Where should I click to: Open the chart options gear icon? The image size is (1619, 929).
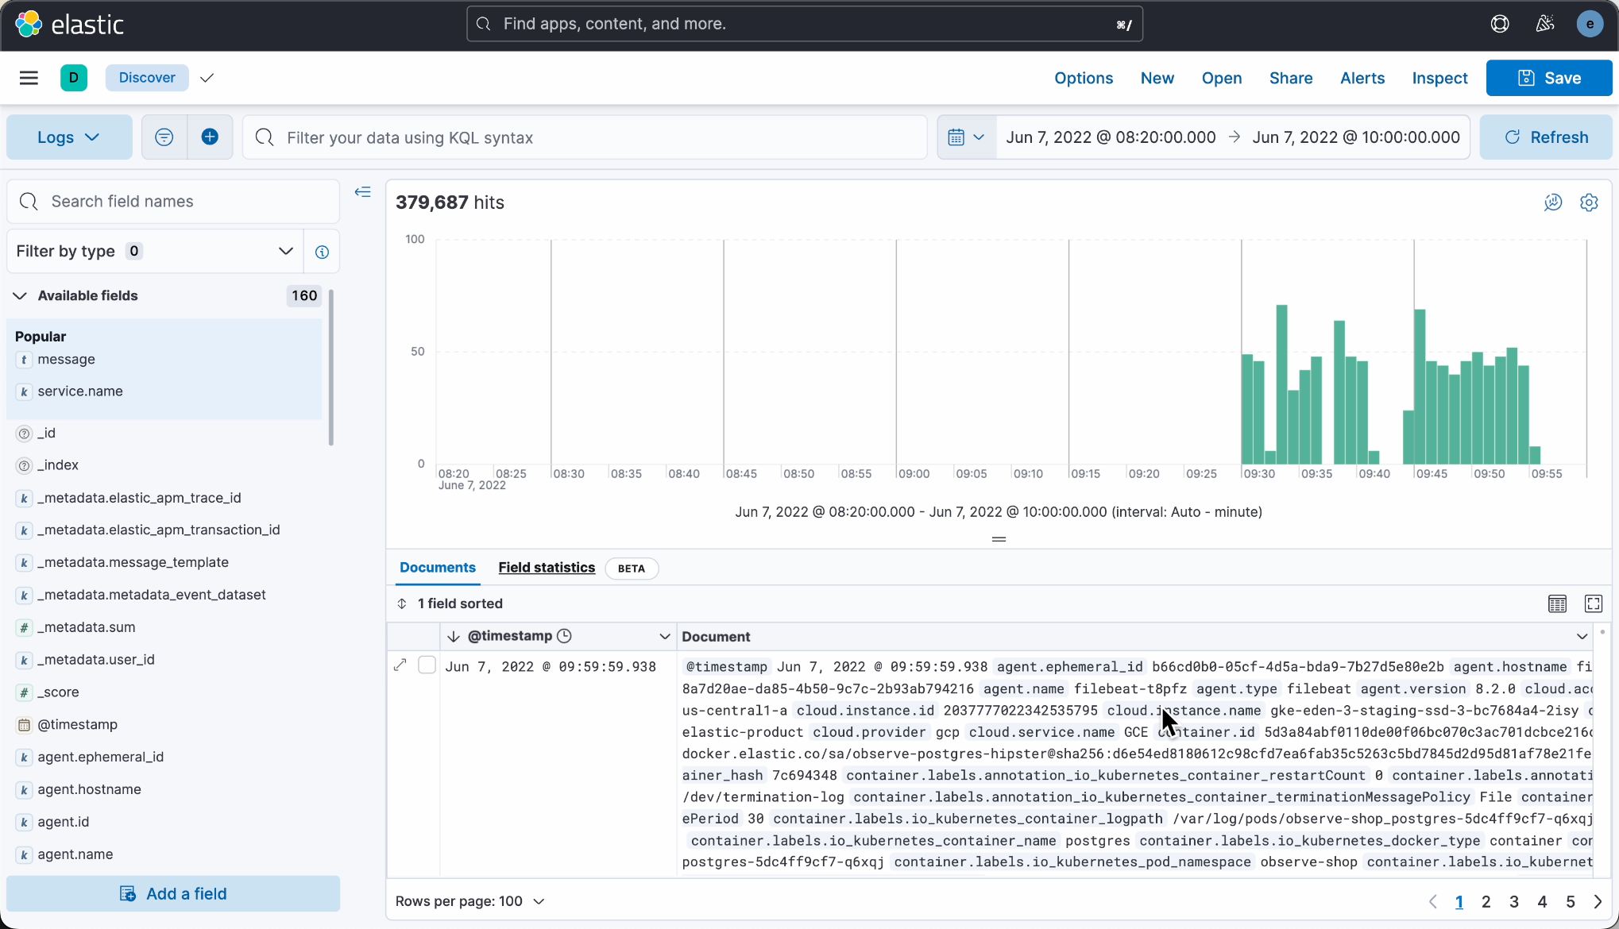(1589, 202)
